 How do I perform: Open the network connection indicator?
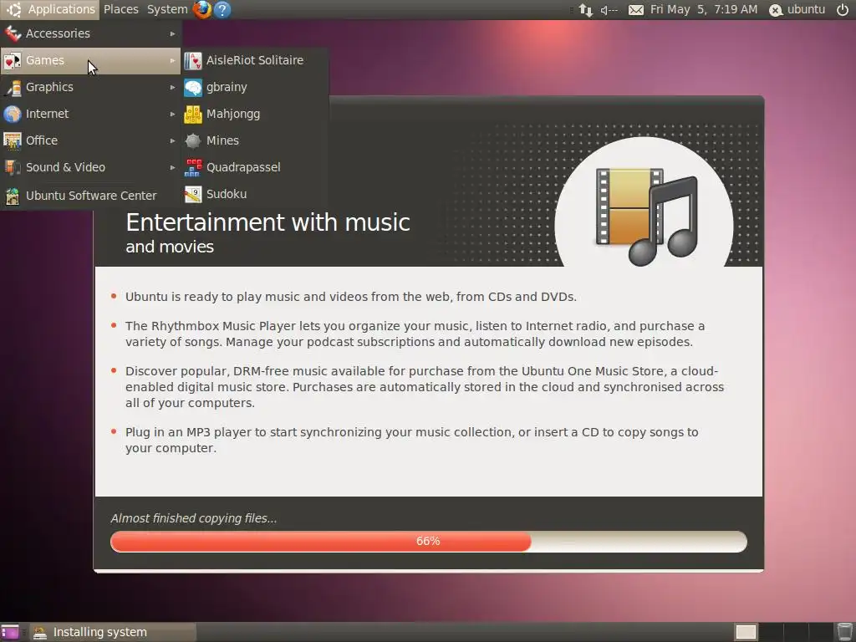pos(586,10)
